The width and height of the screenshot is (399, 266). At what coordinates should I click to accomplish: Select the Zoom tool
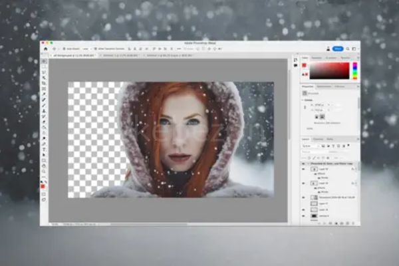pos(44,172)
